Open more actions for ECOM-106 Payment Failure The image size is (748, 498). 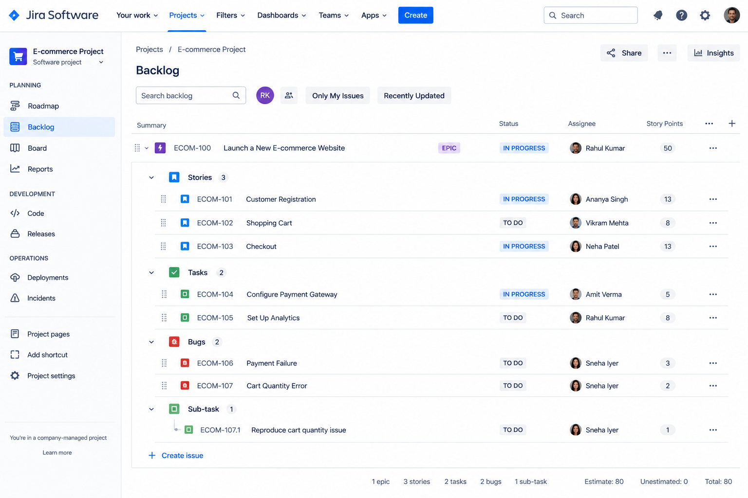[713, 363]
